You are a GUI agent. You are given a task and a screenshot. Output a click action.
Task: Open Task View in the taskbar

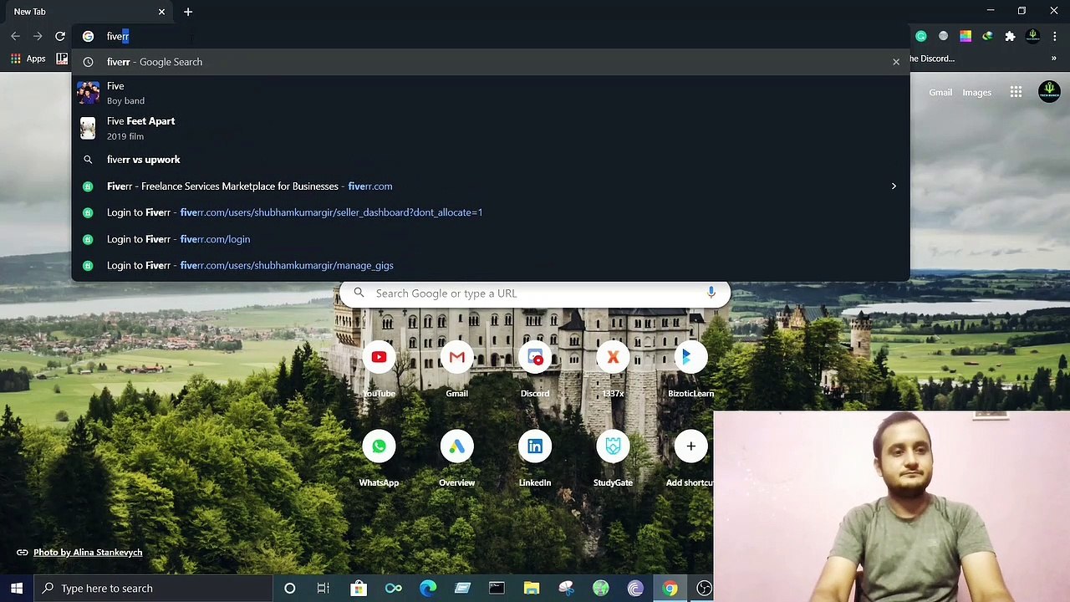[x=324, y=589]
